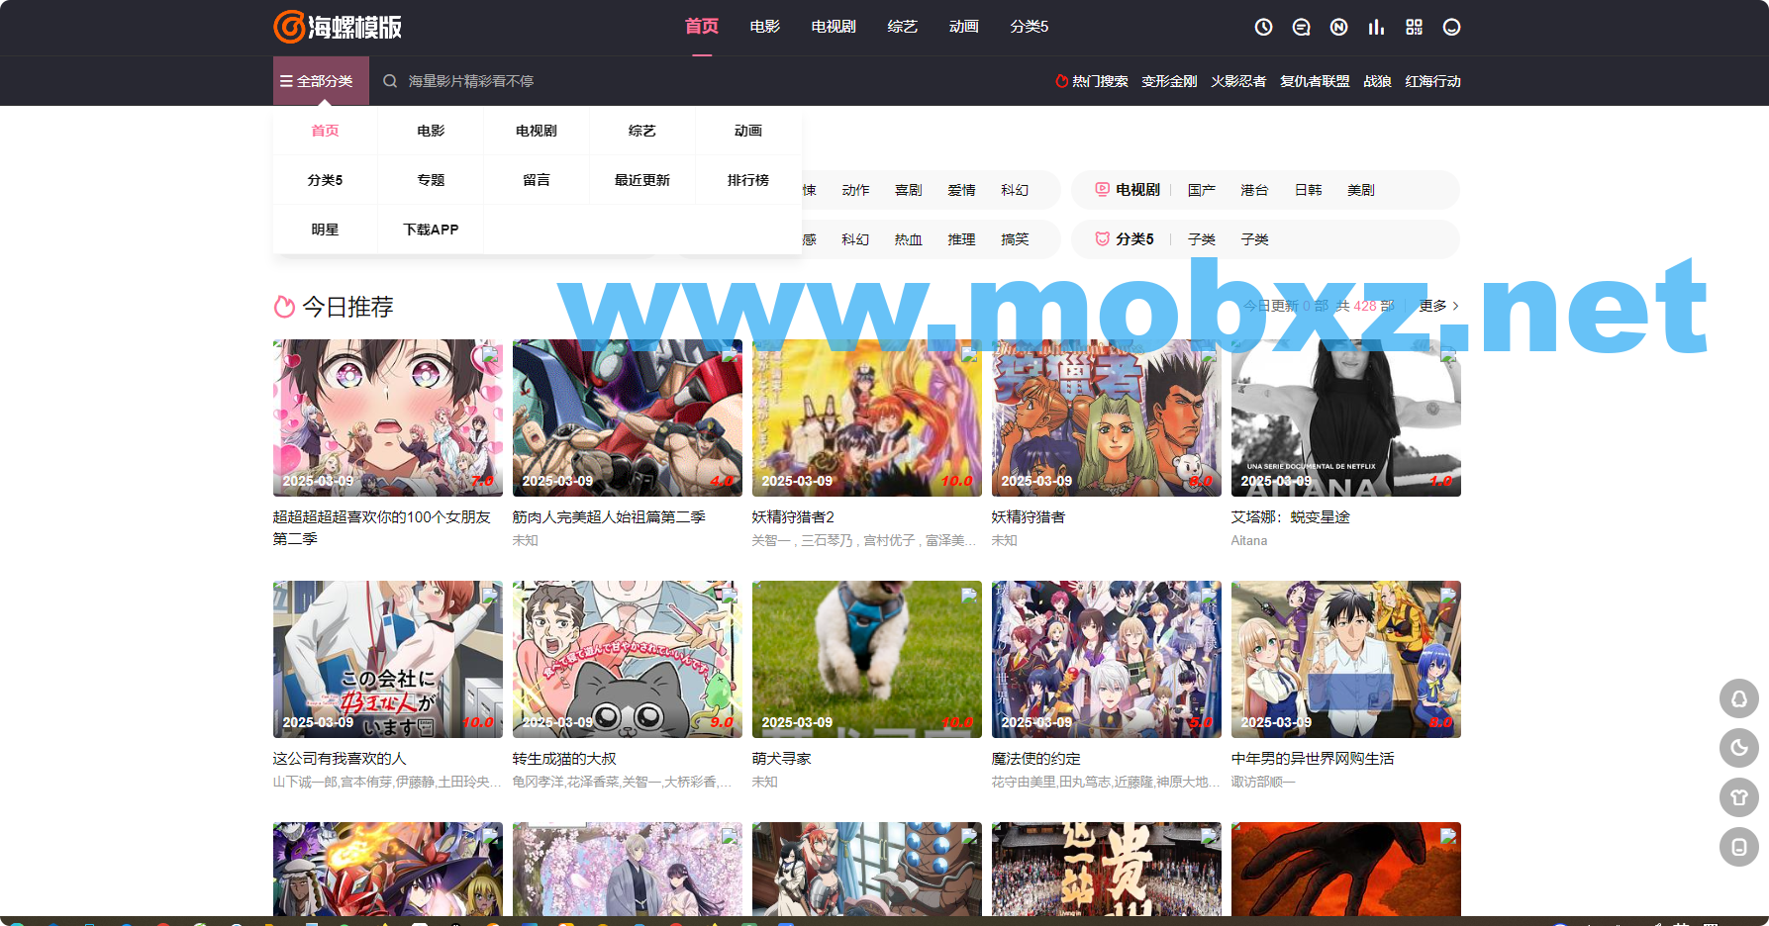Viewport: 1769px width, 926px height.
Task: Open watch history clock icon
Action: click(x=1263, y=27)
